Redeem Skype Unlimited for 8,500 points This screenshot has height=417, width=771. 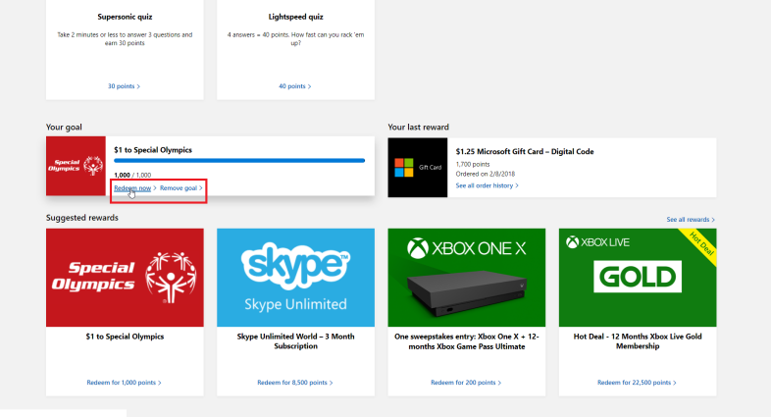click(x=295, y=382)
